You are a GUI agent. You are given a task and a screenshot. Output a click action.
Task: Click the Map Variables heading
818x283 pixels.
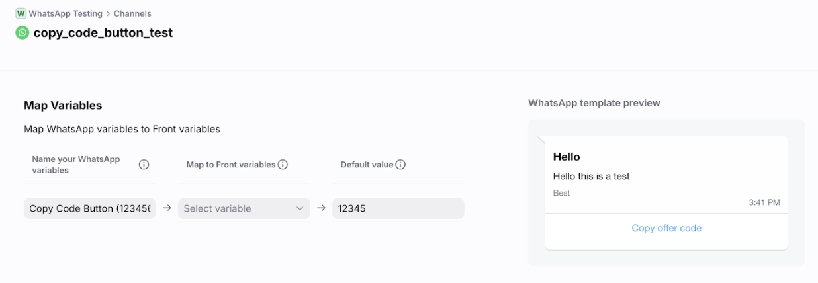point(63,106)
